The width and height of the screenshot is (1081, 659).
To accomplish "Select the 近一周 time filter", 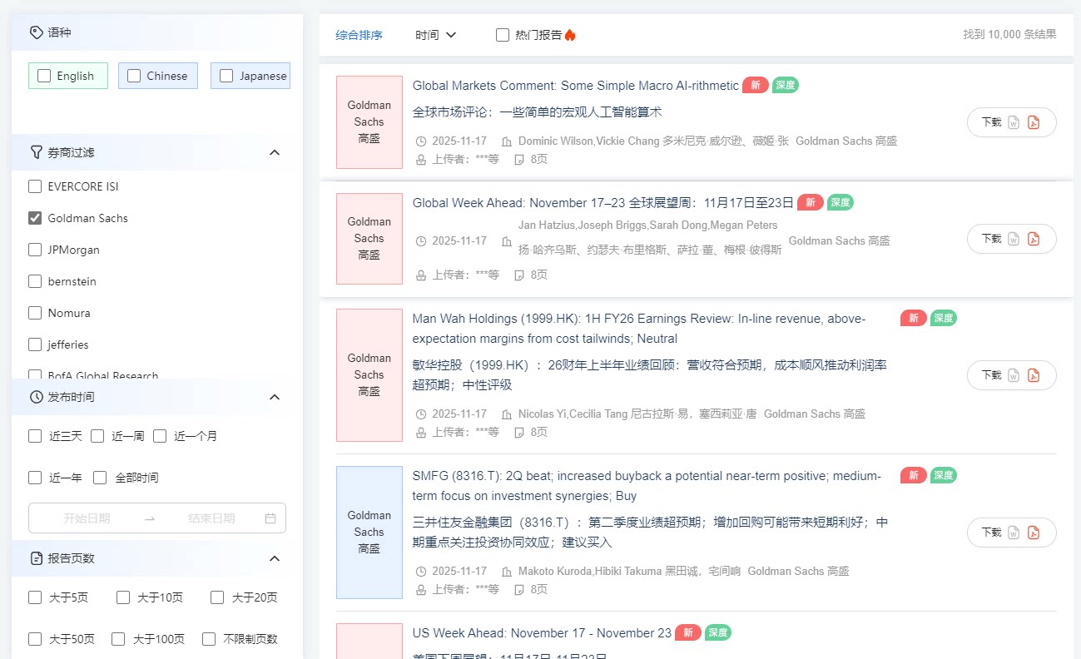I will (97, 436).
